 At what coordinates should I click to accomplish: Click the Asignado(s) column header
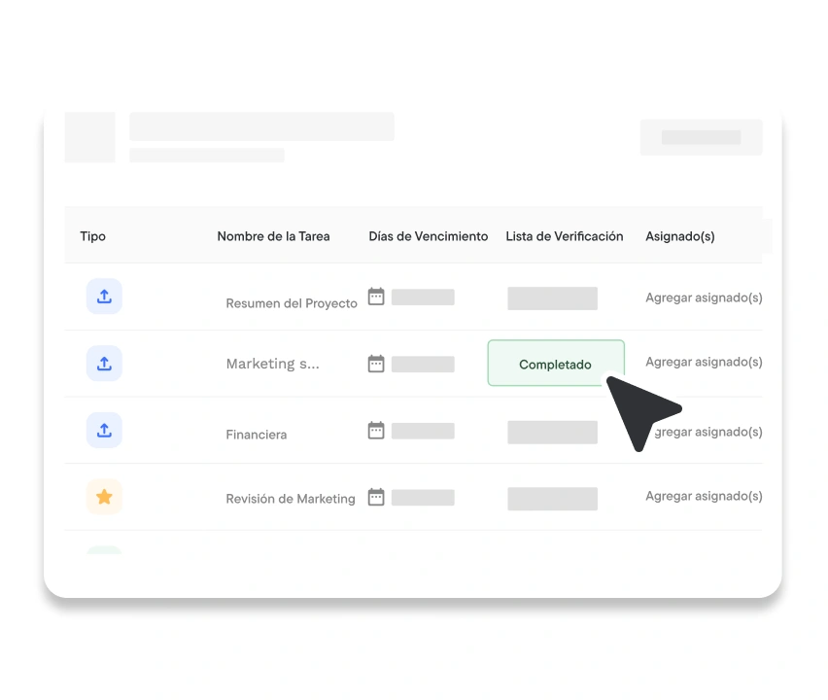pyautogui.click(x=679, y=236)
